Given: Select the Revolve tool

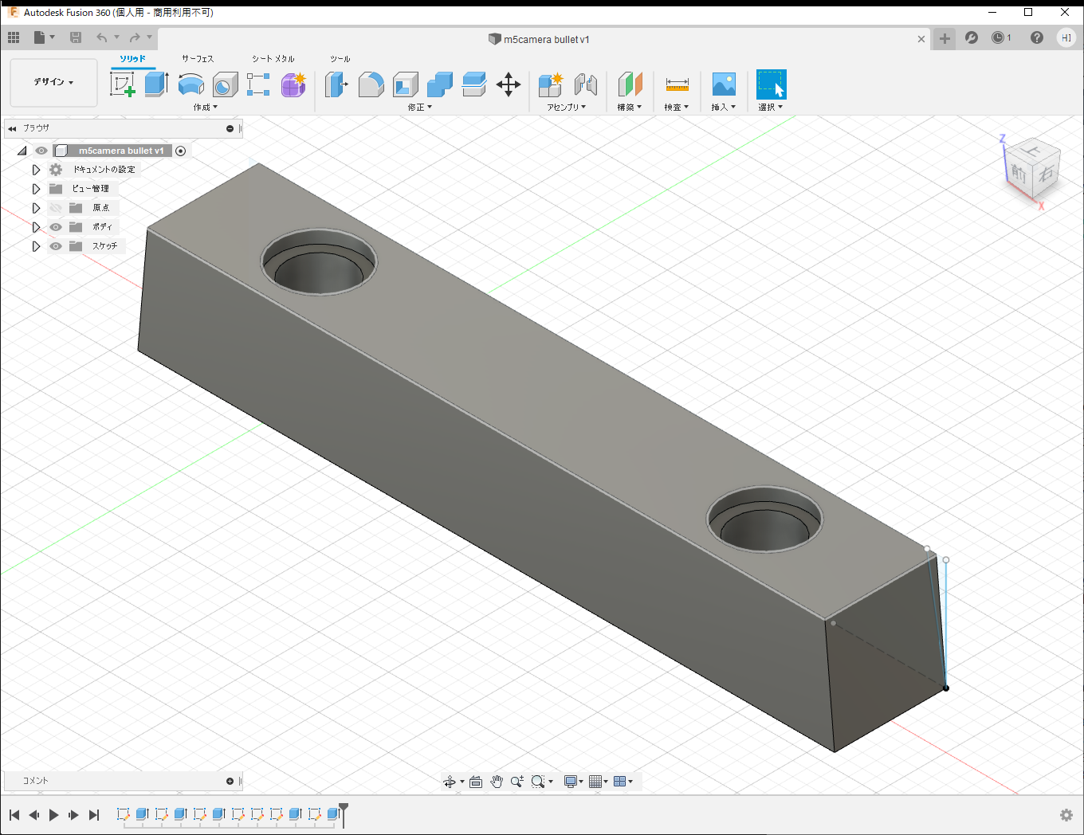Looking at the screenshot, I should point(190,84).
